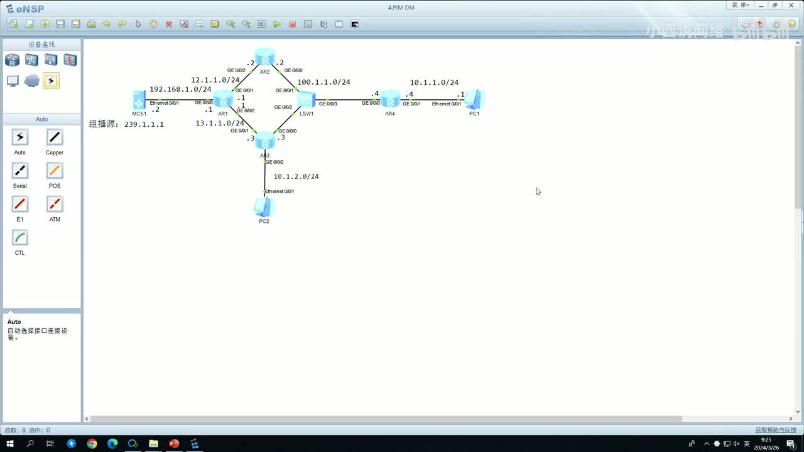
Task: Select router AR4 in the topology
Action: click(390, 100)
